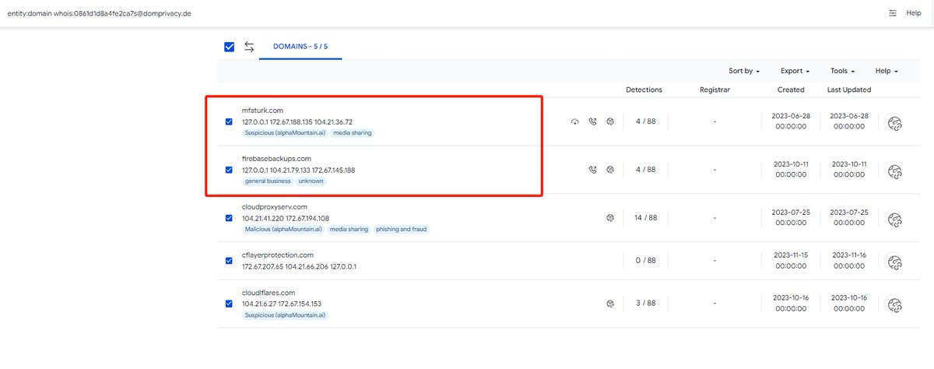Open the DOMAINS - 5 / 5 tab
The image size is (934, 369).
[300, 47]
